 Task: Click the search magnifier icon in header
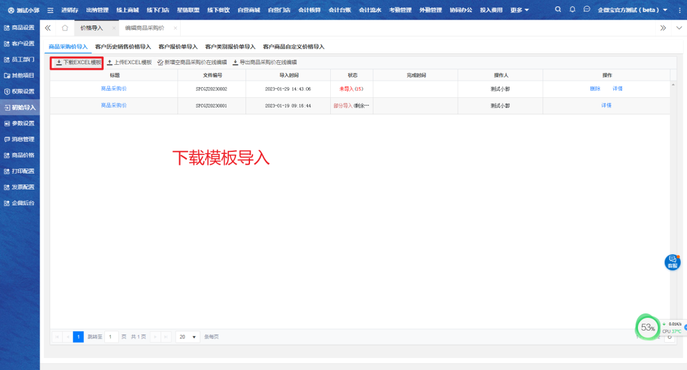pos(558,10)
